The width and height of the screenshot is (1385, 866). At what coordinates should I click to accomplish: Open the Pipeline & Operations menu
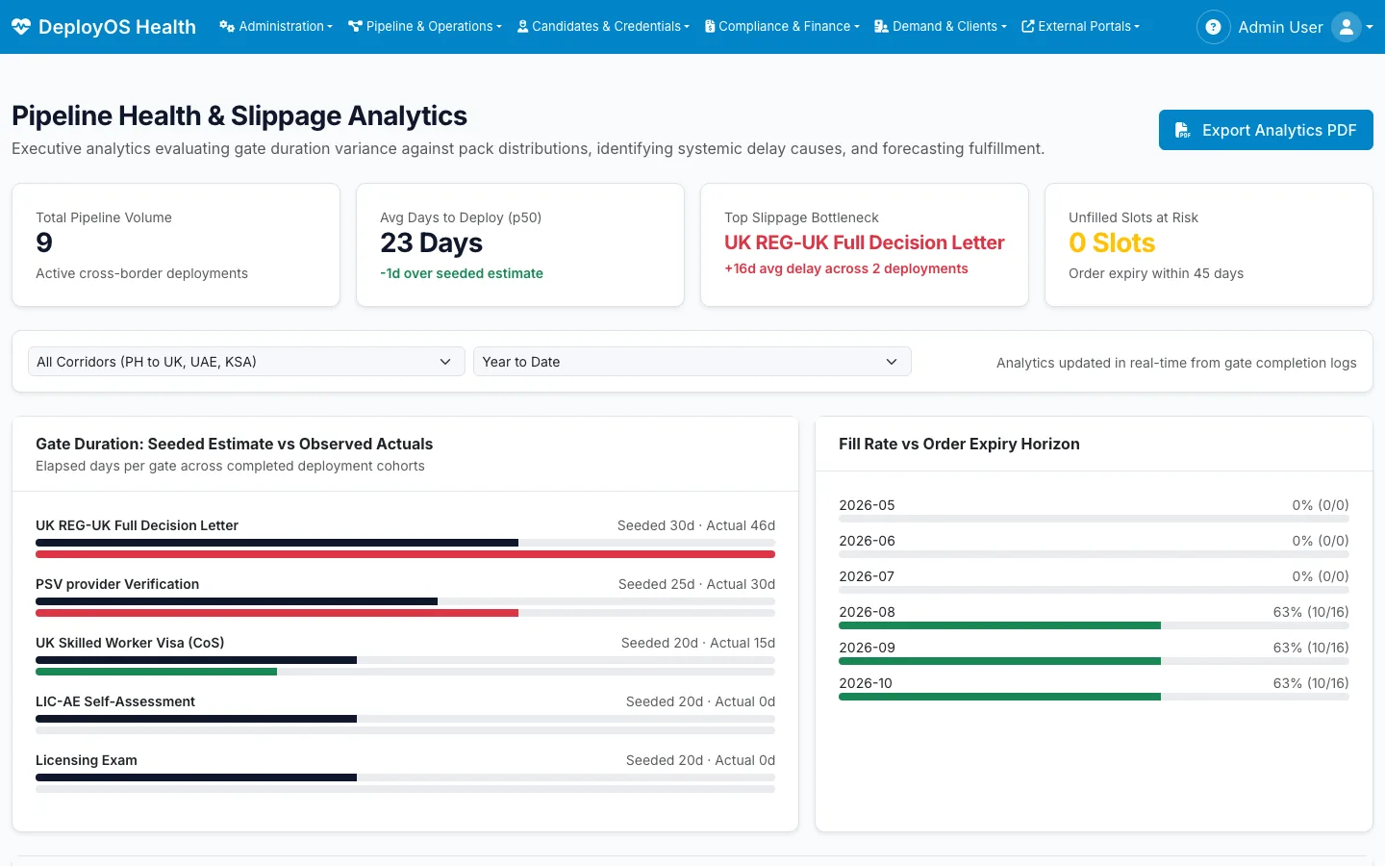[x=425, y=27]
